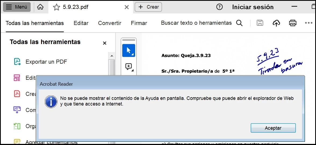Click the blue information icon in the dialog
The image size is (316, 145).
point(51,102)
